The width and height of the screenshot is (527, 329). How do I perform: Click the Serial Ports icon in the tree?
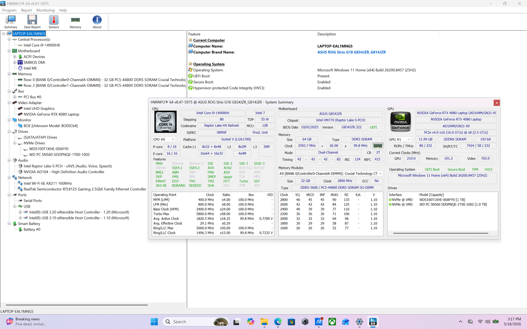click(20, 201)
